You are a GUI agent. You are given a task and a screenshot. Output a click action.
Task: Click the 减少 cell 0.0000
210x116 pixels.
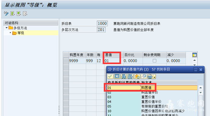pyautogui.click(x=176, y=61)
